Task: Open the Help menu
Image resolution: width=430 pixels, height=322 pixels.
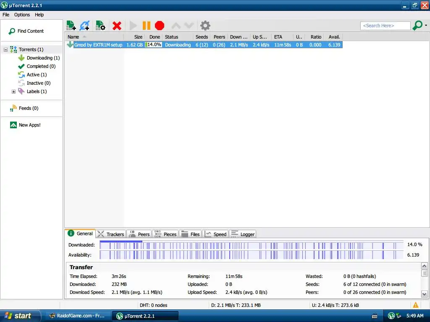Action: [x=39, y=15]
